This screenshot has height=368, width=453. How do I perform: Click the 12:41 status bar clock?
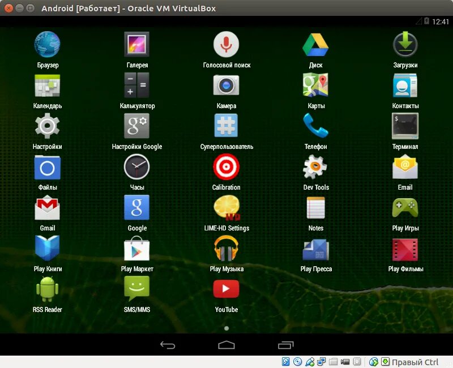click(441, 22)
